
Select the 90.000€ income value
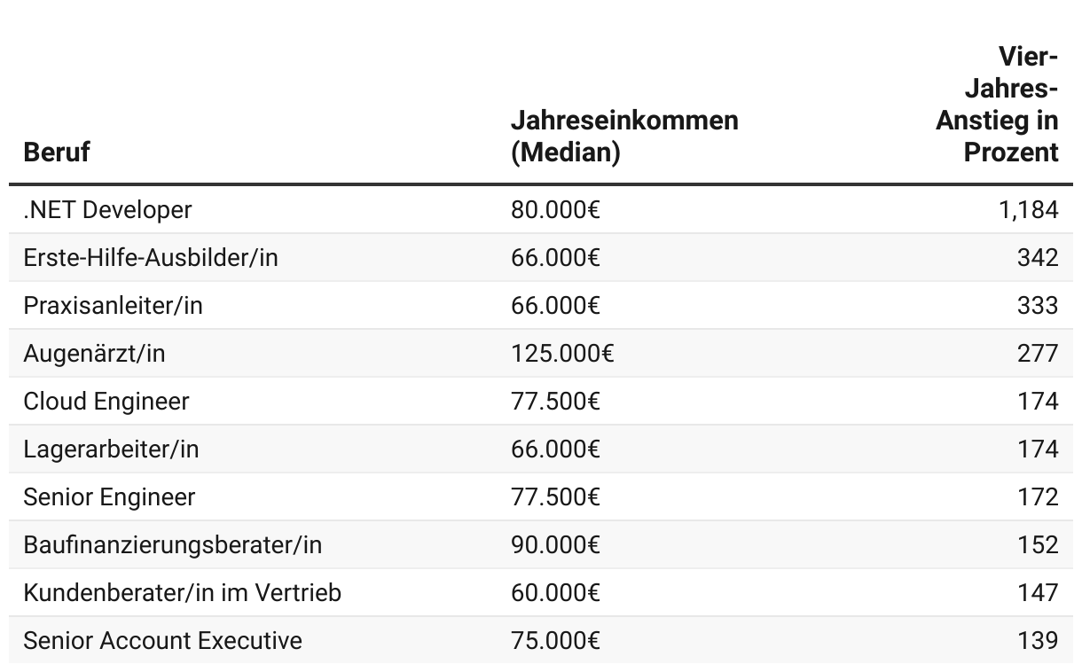click(x=555, y=544)
